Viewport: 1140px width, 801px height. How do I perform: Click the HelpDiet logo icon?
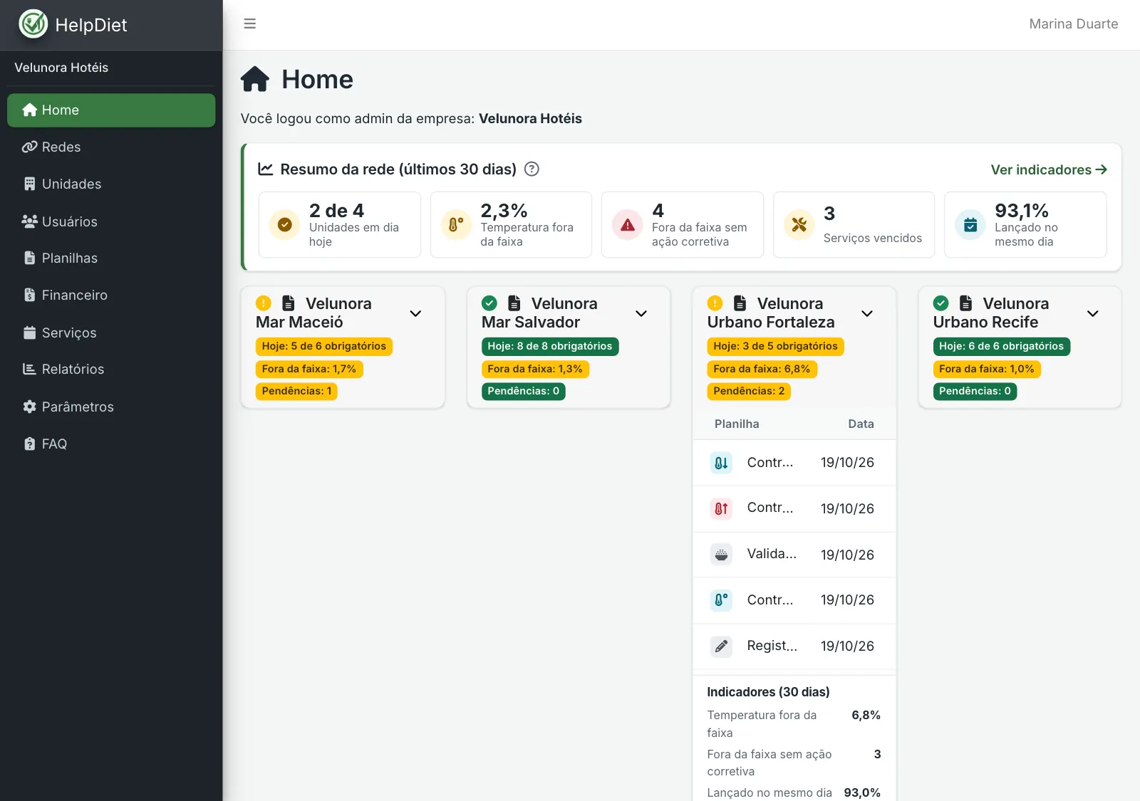tap(33, 24)
